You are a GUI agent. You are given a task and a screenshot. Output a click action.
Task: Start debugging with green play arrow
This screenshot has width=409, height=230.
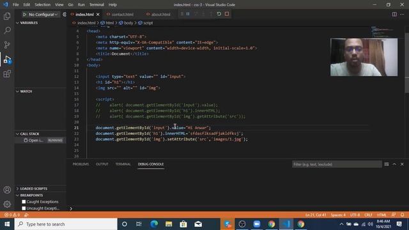[24, 14]
